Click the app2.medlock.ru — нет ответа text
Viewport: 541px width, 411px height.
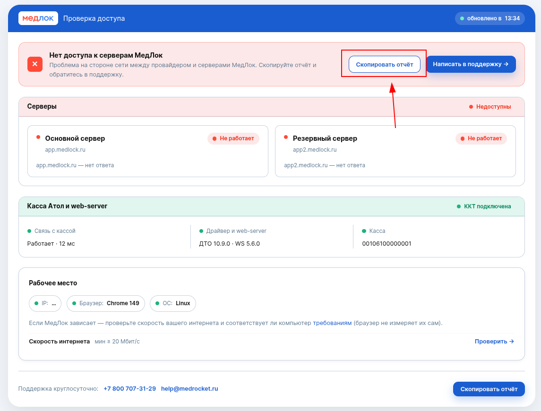point(324,165)
